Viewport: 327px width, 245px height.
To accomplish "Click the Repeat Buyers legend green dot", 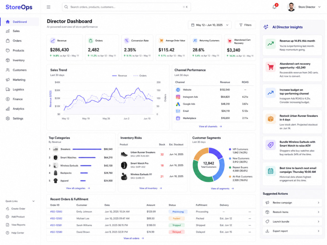I will (x=230, y=168).
